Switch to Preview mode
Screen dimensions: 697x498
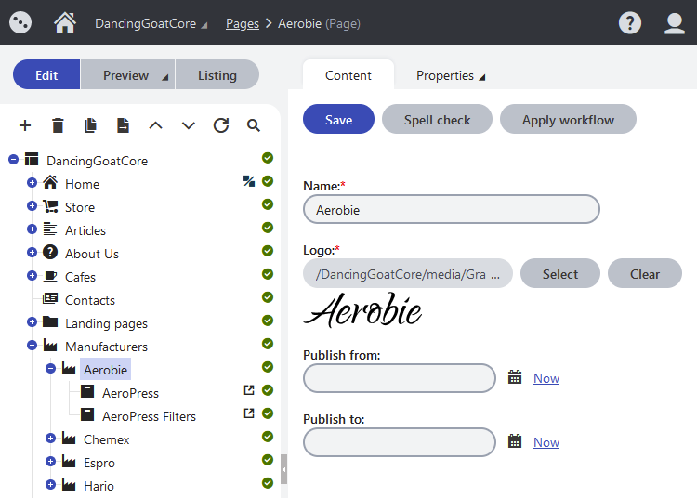coord(125,74)
